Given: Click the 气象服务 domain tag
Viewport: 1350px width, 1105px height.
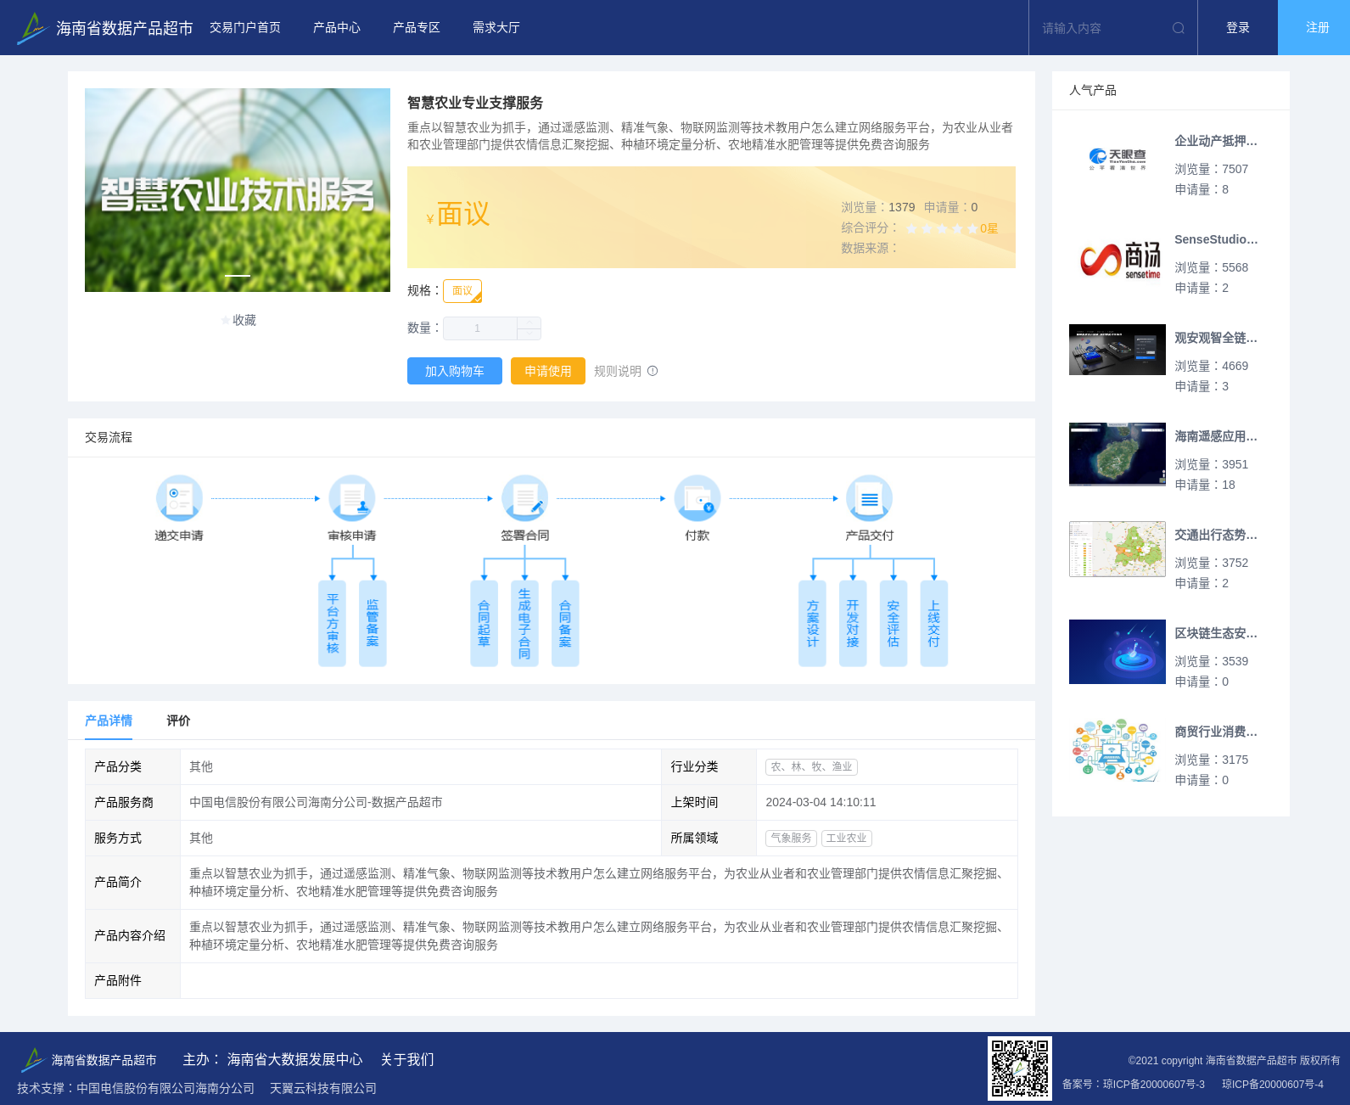Looking at the screenshot, I should 791,838.
